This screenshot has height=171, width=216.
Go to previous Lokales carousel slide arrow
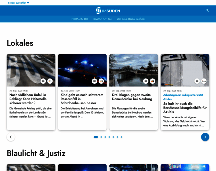pyautogui.click(x=11, y=137)
